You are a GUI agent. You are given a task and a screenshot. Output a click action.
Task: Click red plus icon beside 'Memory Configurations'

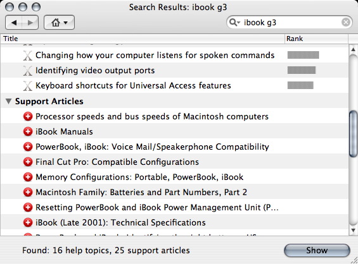(x=28, y=177)
